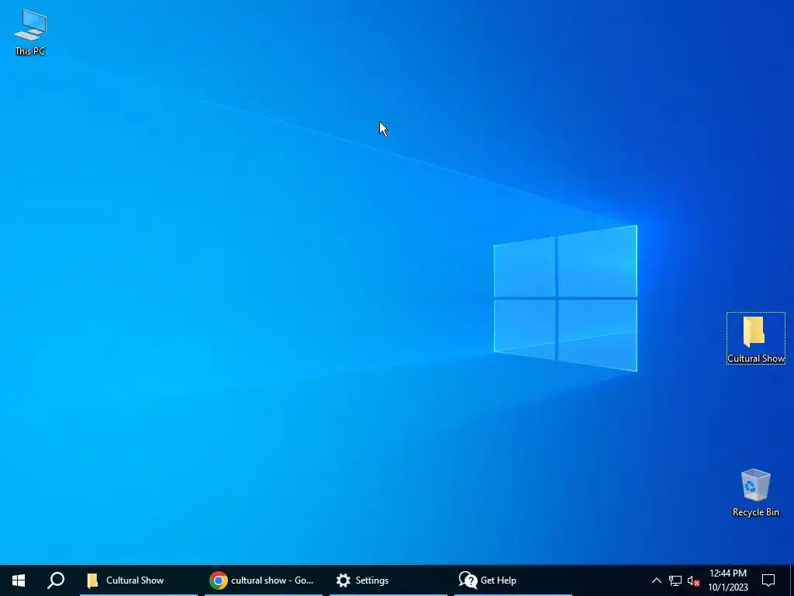
Task: Open the Windows Start menu
Action: [19, 580]
